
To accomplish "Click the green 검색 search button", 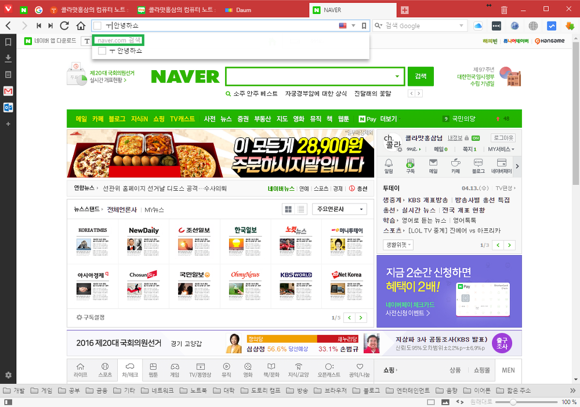I will pyautogui.click(x=420, y=76).
